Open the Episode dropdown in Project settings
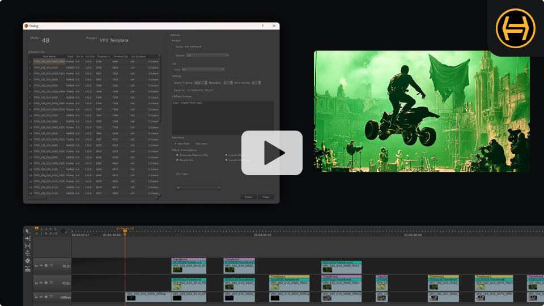 [x=207, y=55]
